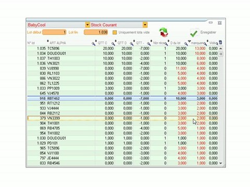Select row with article VN3399
The image size is (250, 187).
pos(122,118)
